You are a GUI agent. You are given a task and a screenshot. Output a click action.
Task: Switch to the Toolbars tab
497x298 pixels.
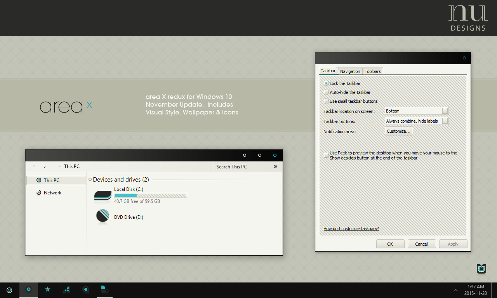click(373, 71)
